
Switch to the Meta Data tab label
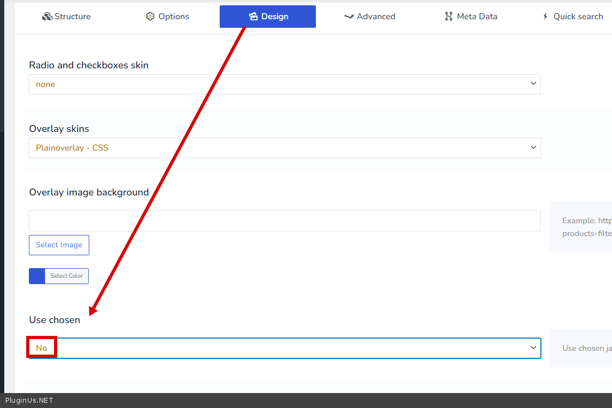tap(477, 17)
